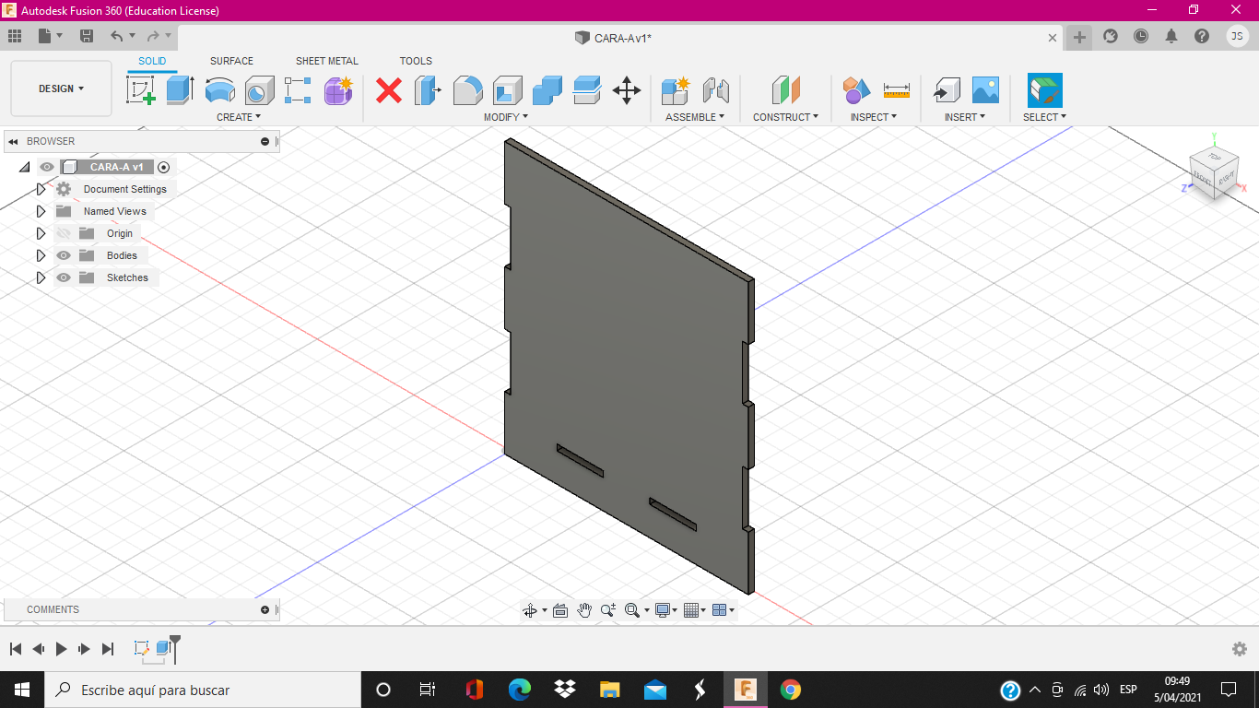Image resolution: width=1259 pixels, height=708 pixels.
Task: Click the ViewCube to change orientation
Action: pyautogui.click(x=1215, y=173)
